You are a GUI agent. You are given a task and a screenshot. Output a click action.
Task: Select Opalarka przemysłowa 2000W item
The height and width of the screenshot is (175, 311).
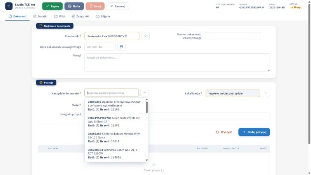click(x=115, y=105)
